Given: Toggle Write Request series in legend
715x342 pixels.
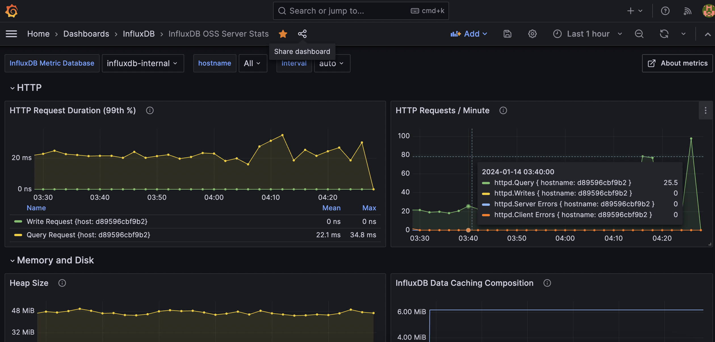Looking at the screenshot, I should [x=87, y=221].
